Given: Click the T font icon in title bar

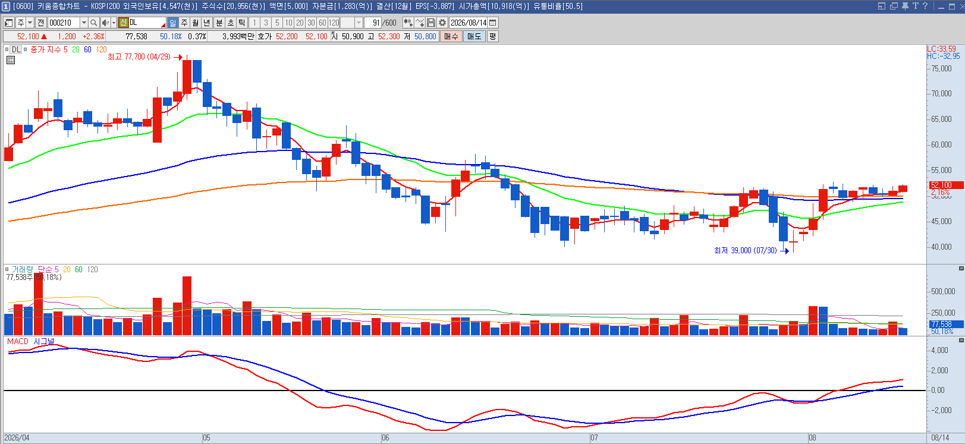Looking at the screenshot, I should pyautogui.click(x=916, y=6).
